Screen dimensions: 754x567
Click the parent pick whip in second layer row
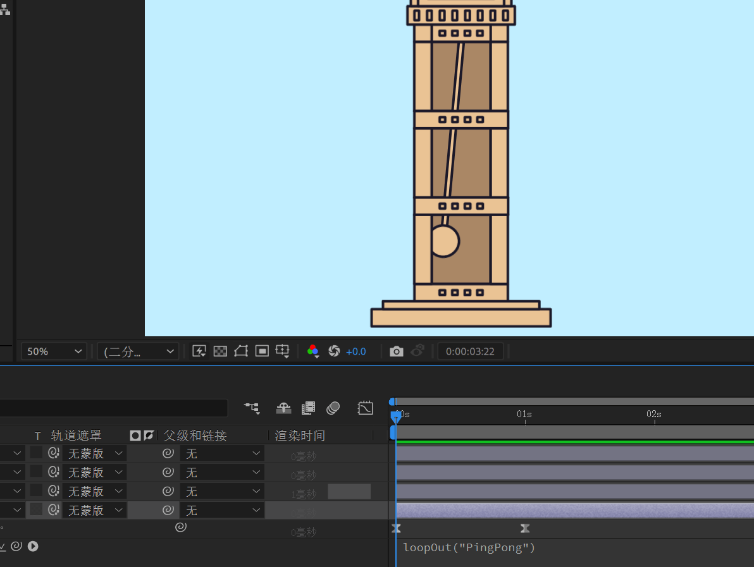click(x=168, y=472)
